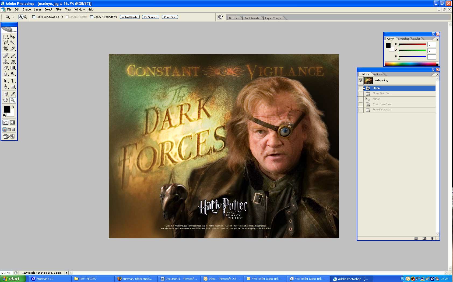Viewport: 453px width, 282px height.
Task: Select the Polygonal Lasso tool
Action: [x=6, y=43]
